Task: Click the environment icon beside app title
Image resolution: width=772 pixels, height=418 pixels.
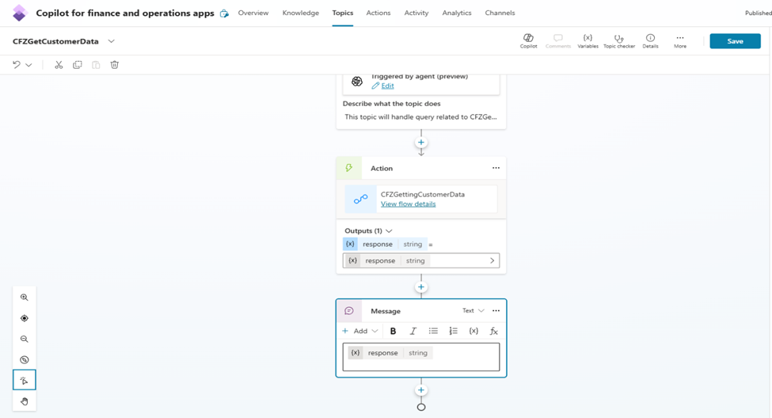Action: (x=224, y=13)
